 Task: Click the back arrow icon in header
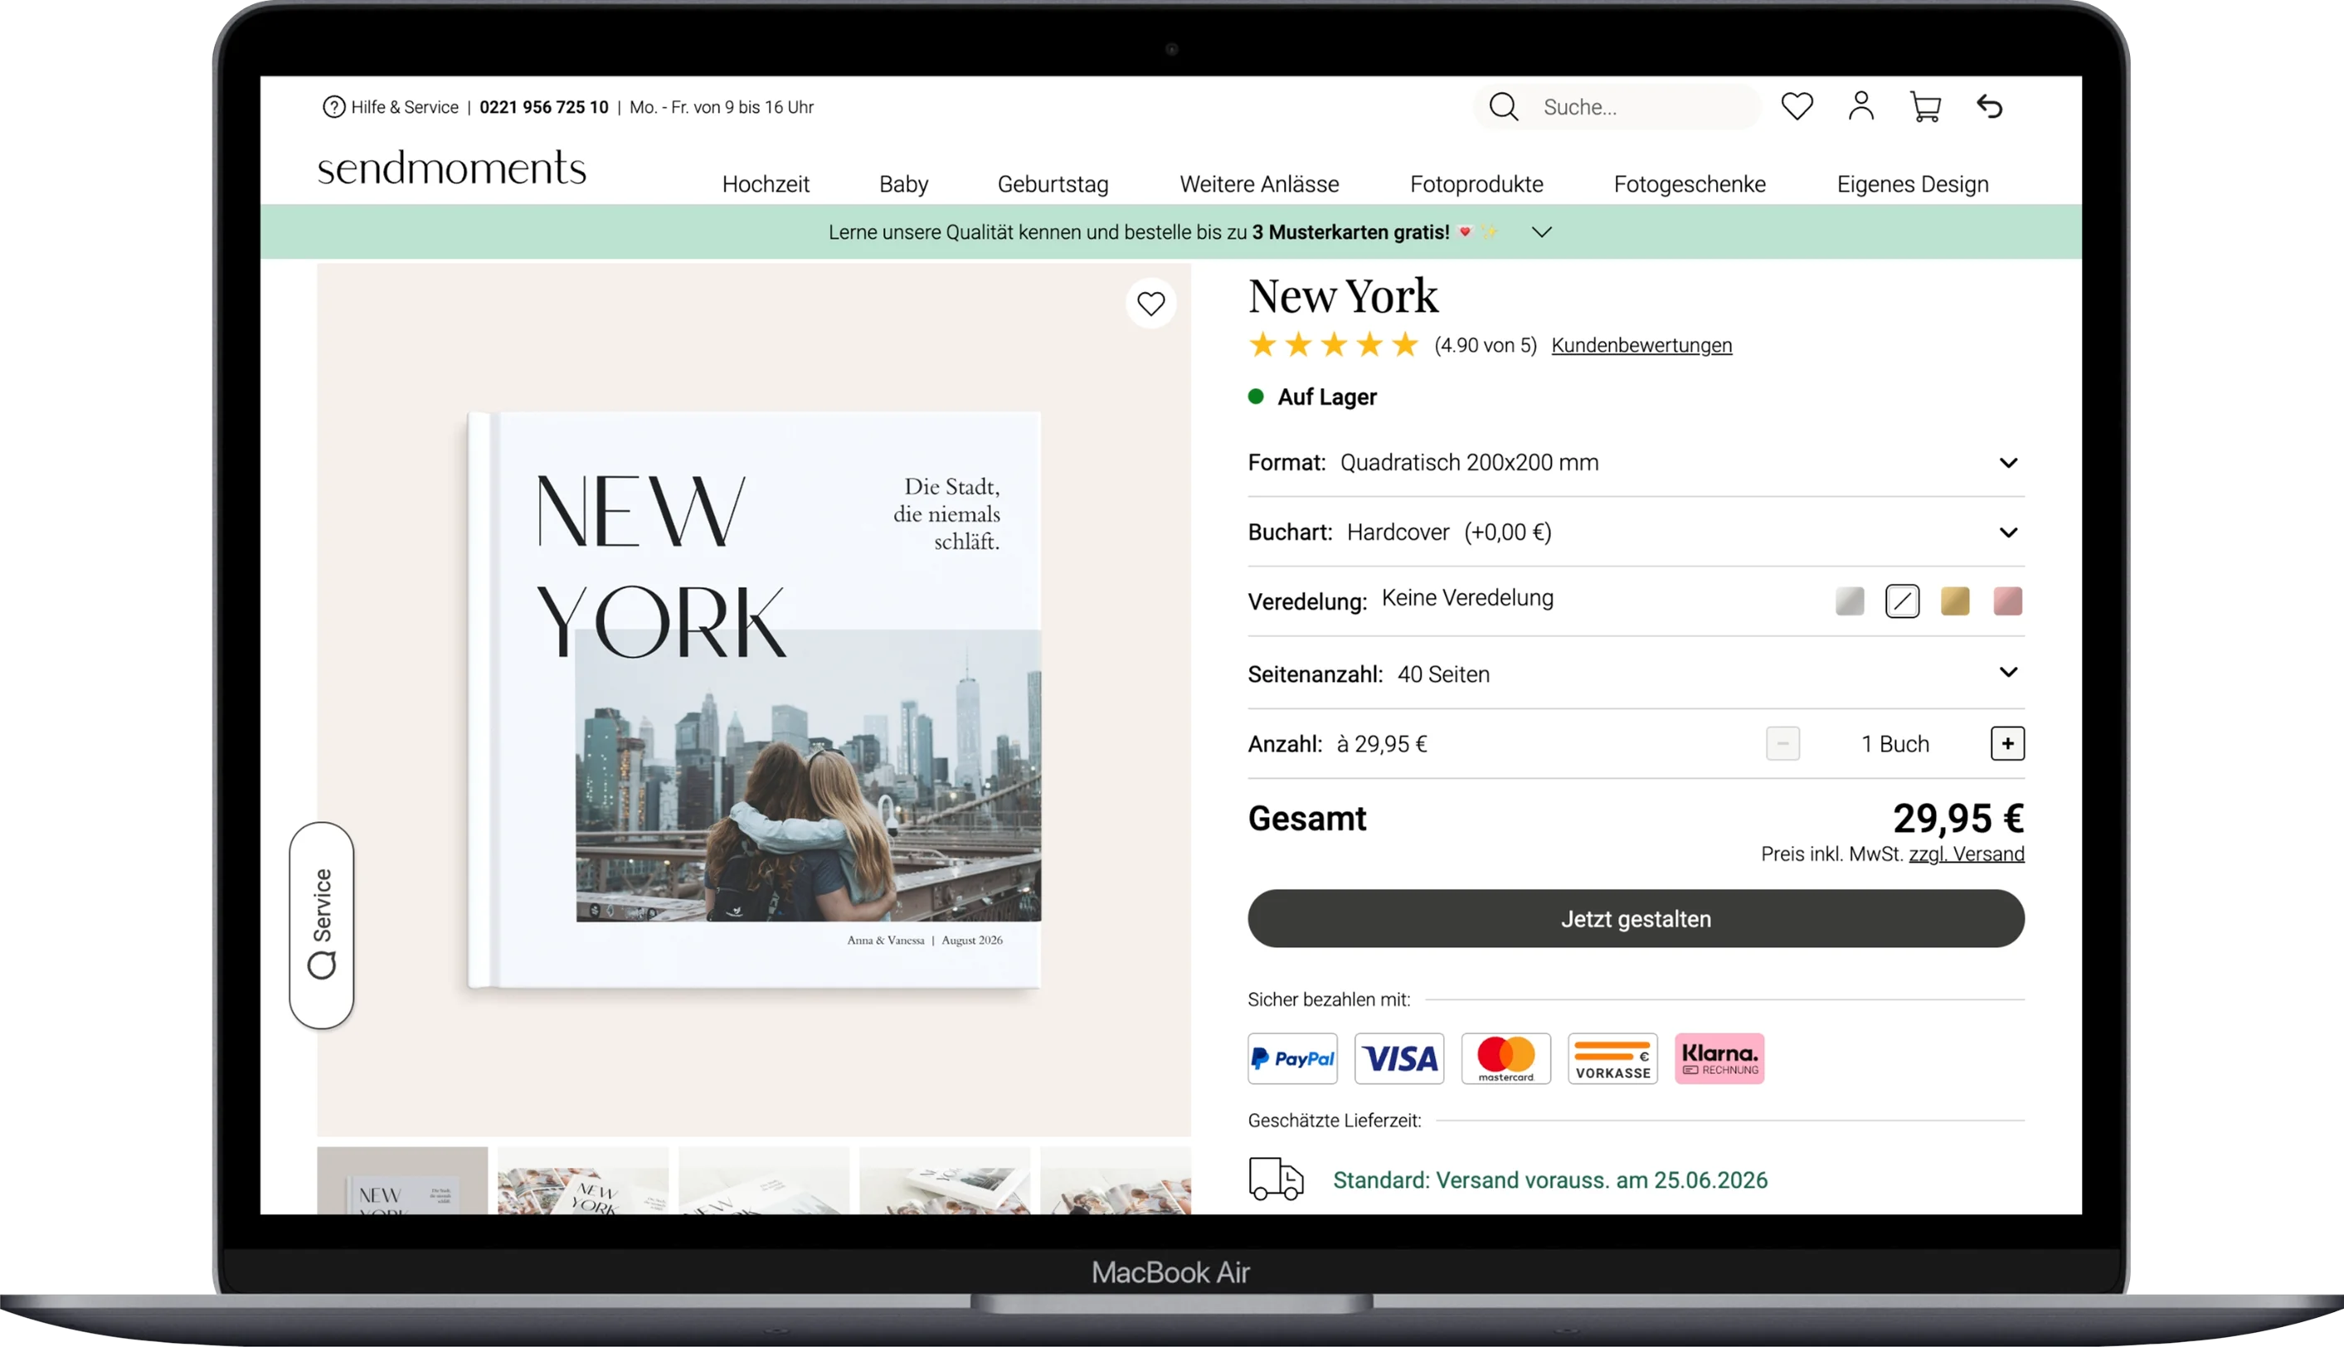(x=1989, y=106)
